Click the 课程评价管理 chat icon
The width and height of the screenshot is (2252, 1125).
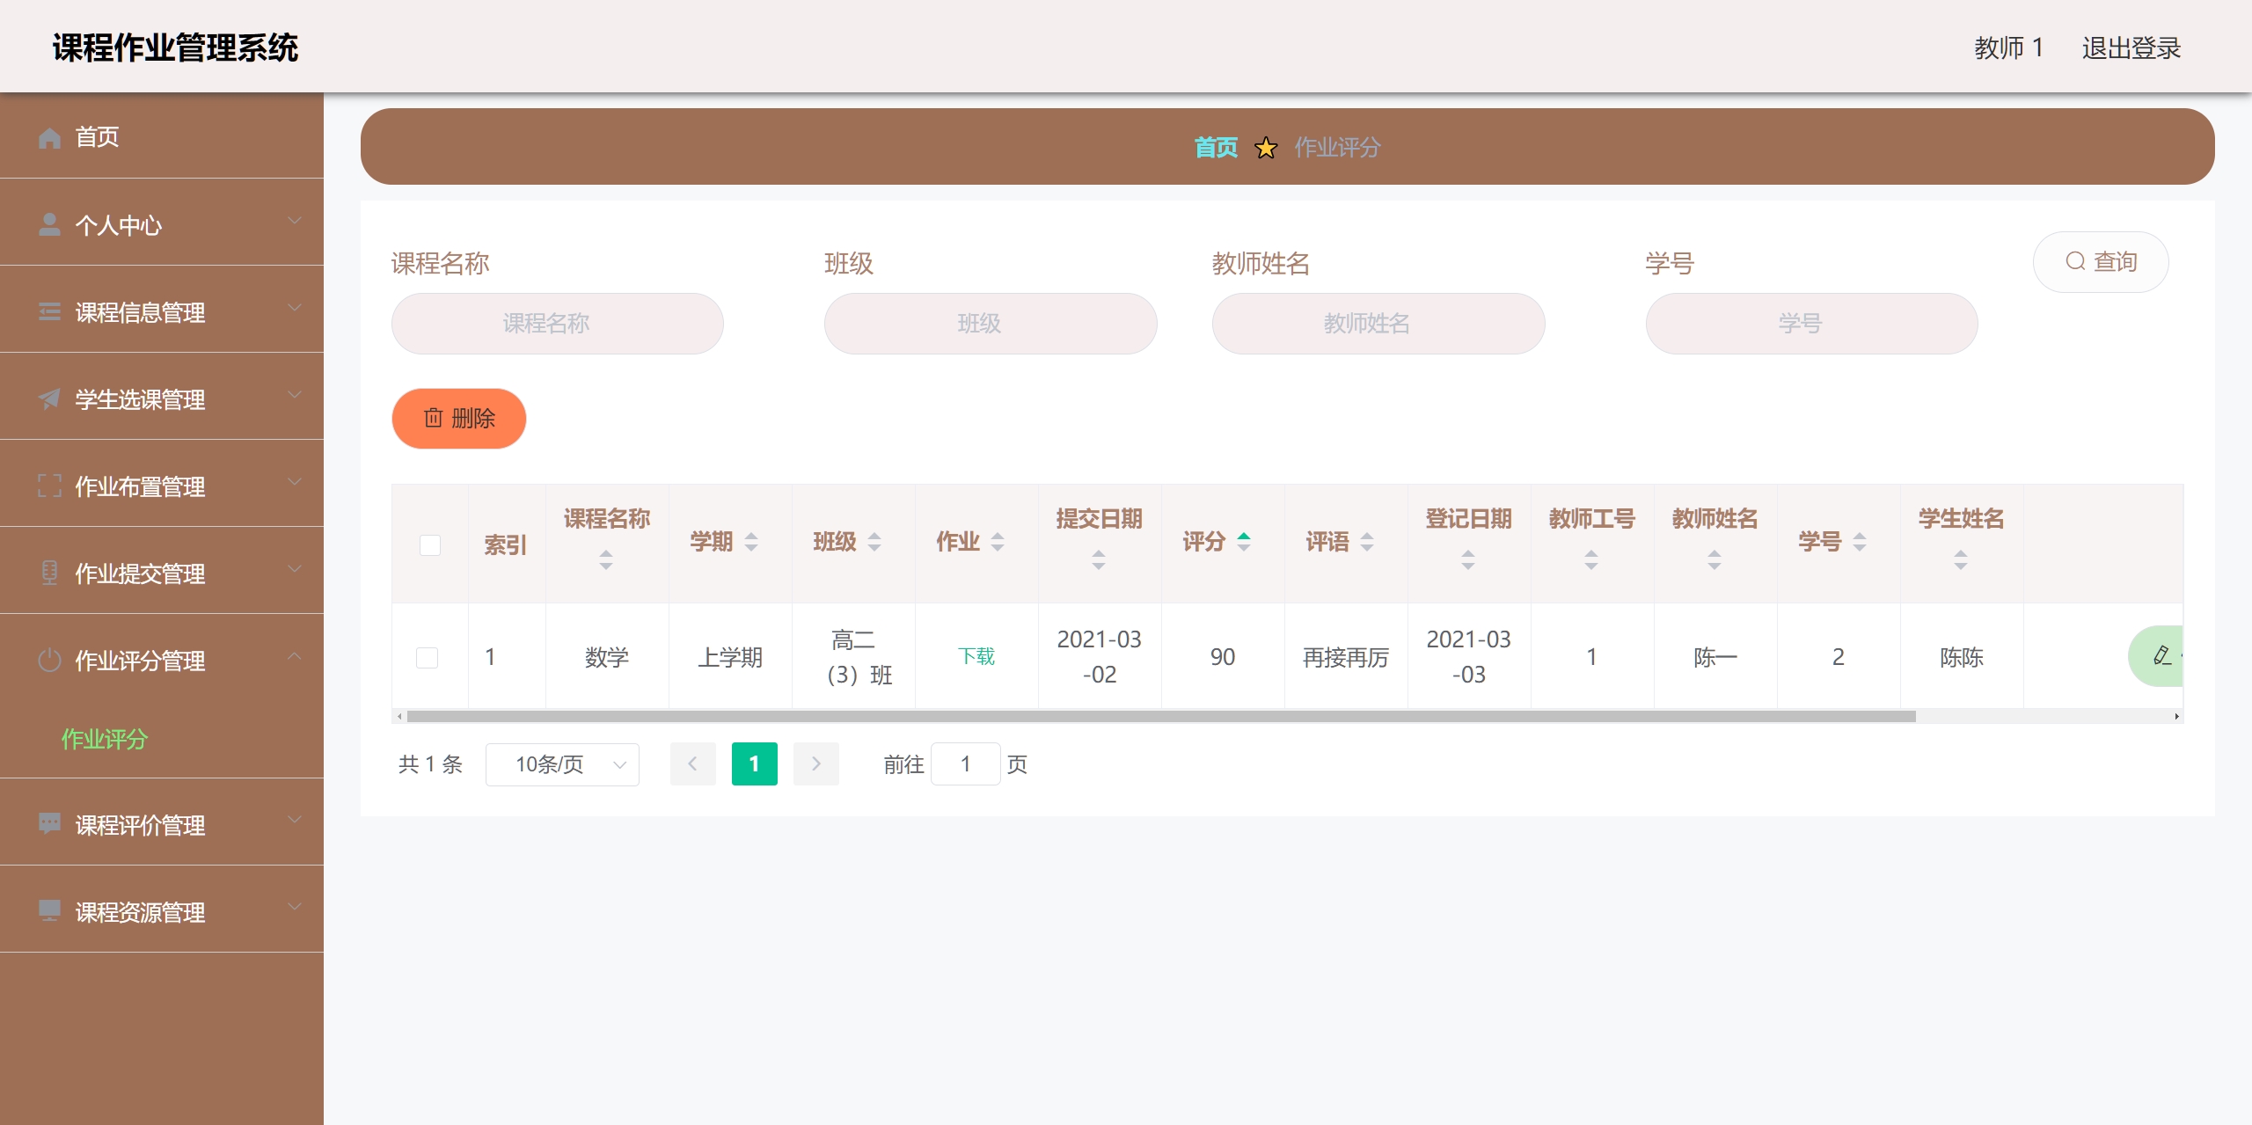pos(49,824)
